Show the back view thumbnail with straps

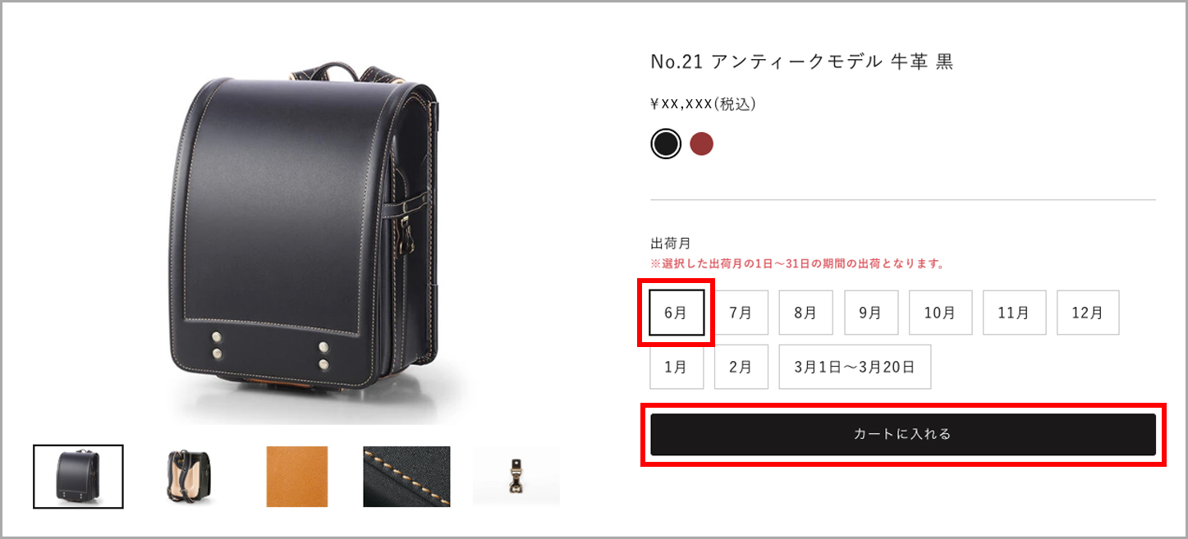point(187,477)
